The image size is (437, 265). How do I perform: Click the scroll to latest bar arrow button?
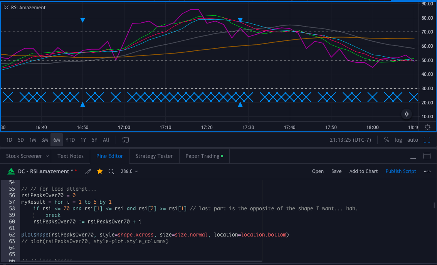point(406,114)
